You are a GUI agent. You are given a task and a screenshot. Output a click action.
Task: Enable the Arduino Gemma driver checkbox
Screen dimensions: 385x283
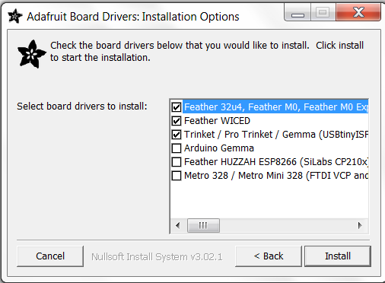(x=177, y=148)
